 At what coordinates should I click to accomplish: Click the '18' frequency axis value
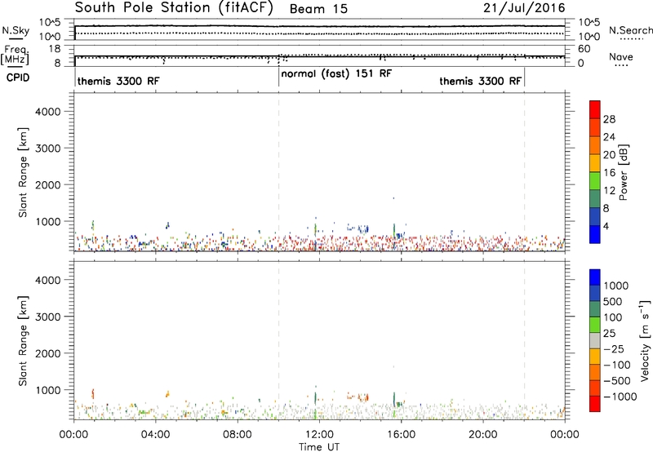pos(55,49)
